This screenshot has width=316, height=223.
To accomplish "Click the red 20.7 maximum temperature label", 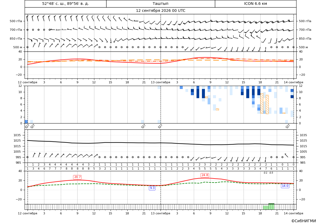I will (77, 177).
